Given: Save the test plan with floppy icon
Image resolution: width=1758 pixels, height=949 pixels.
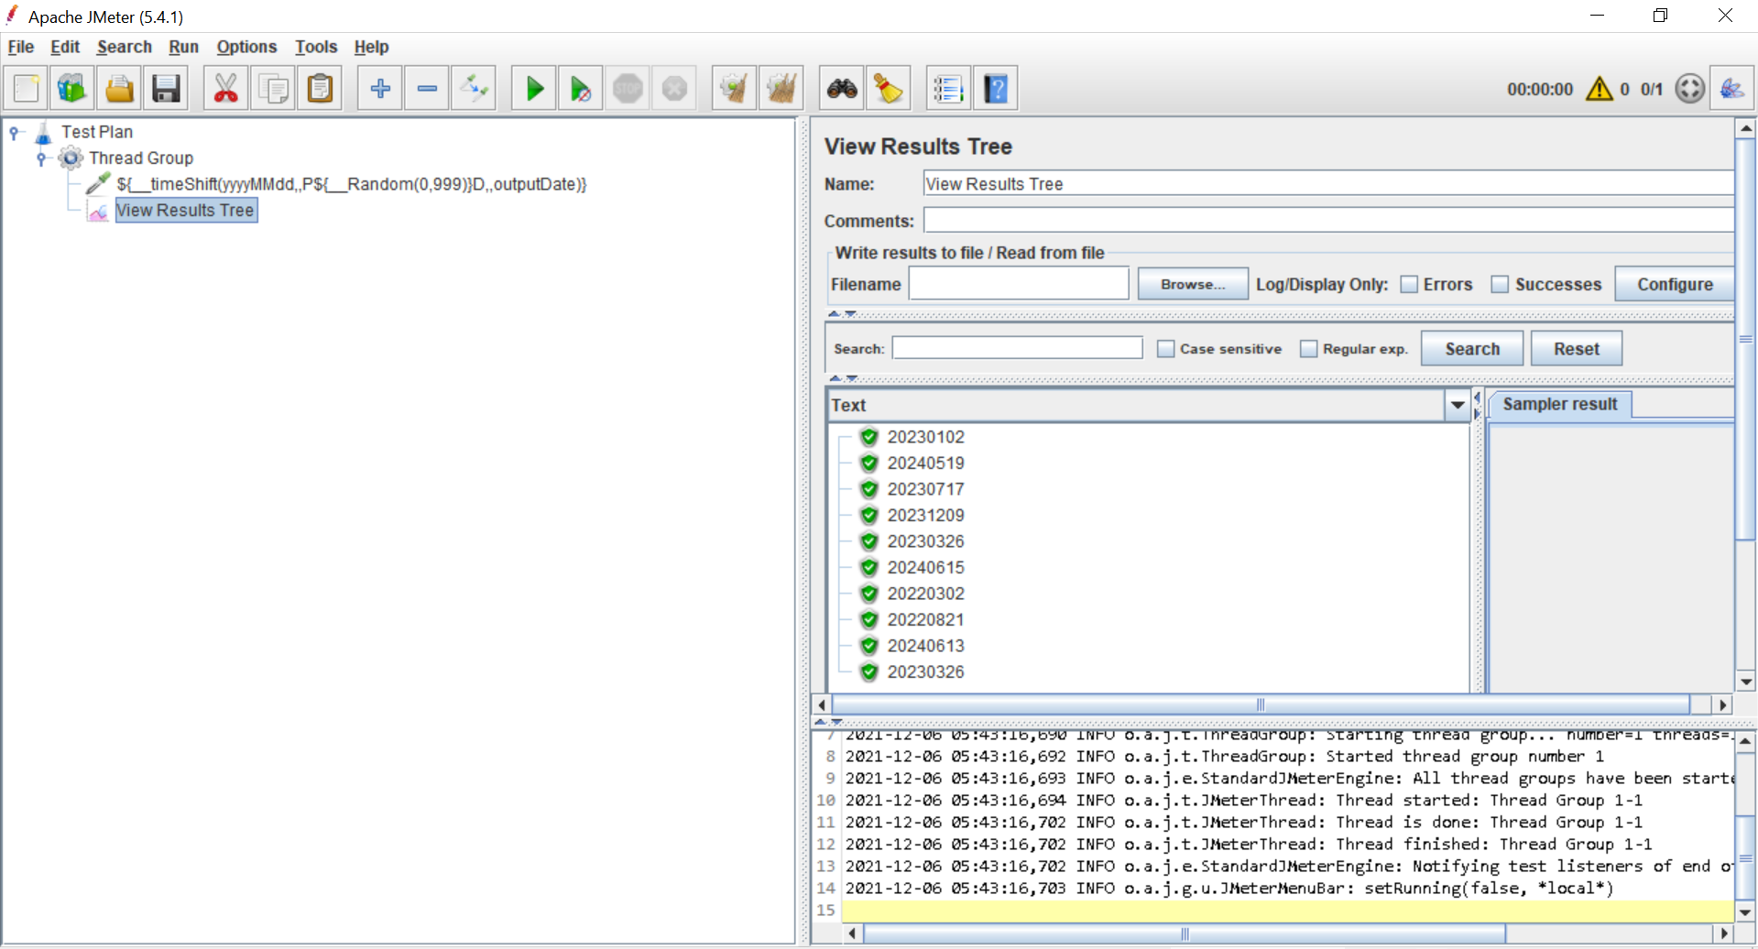Looking at the screenshot, I should click(x=166, y=89).
